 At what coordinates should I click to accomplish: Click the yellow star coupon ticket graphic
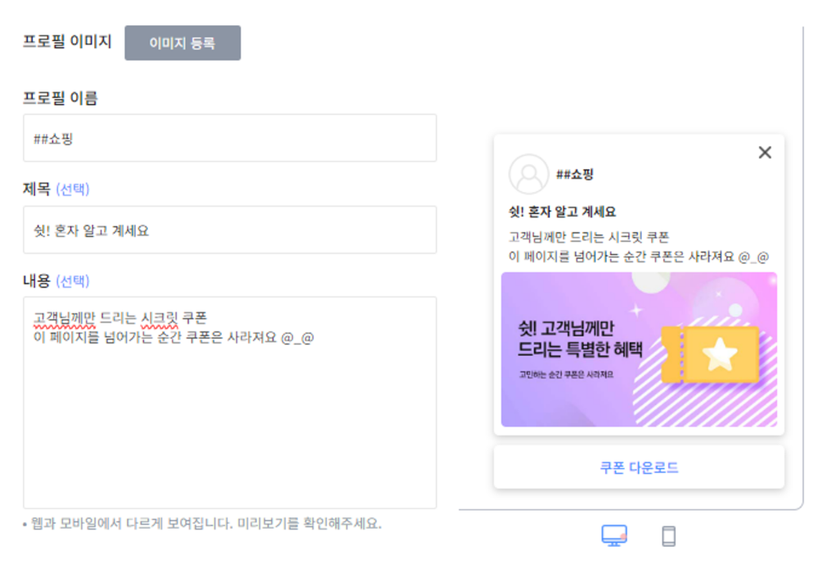tap(712, 354)
